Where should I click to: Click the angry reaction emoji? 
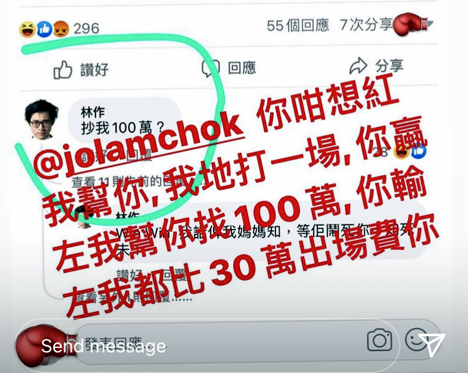point(61,29)
